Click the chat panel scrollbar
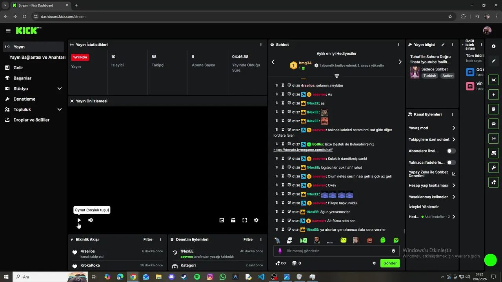 click(x=404, y=231)
